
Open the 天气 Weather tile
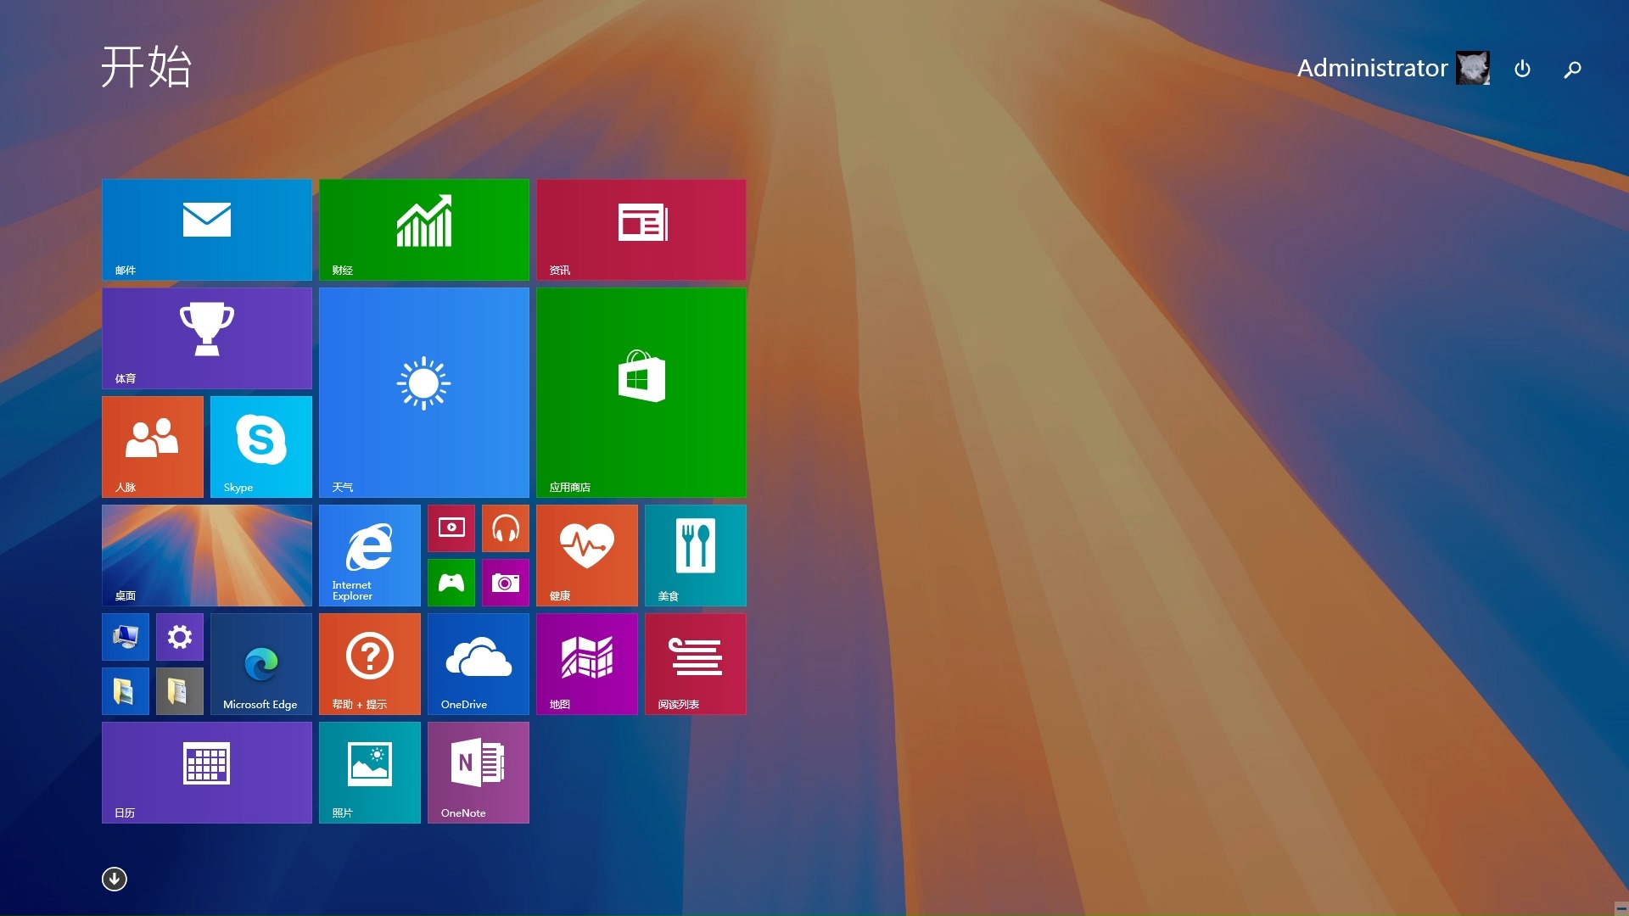pyautogui.click(x=424, y=393)
